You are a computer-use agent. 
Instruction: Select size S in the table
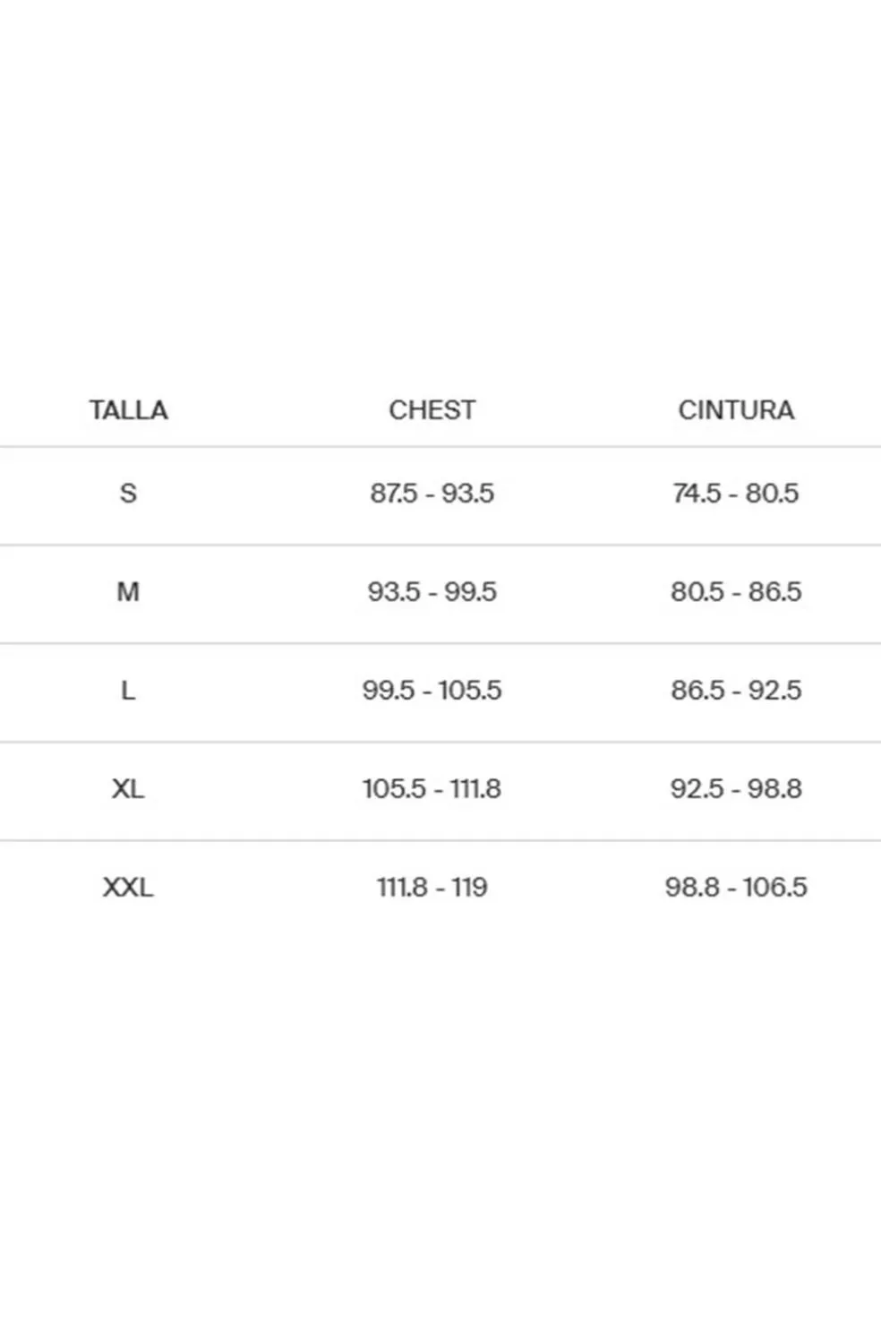click(x=128, y=493)
